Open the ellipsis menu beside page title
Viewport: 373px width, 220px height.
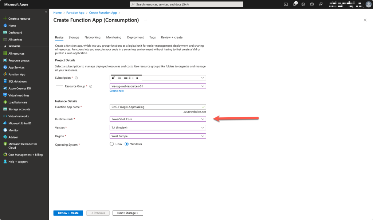pos(146,20)
